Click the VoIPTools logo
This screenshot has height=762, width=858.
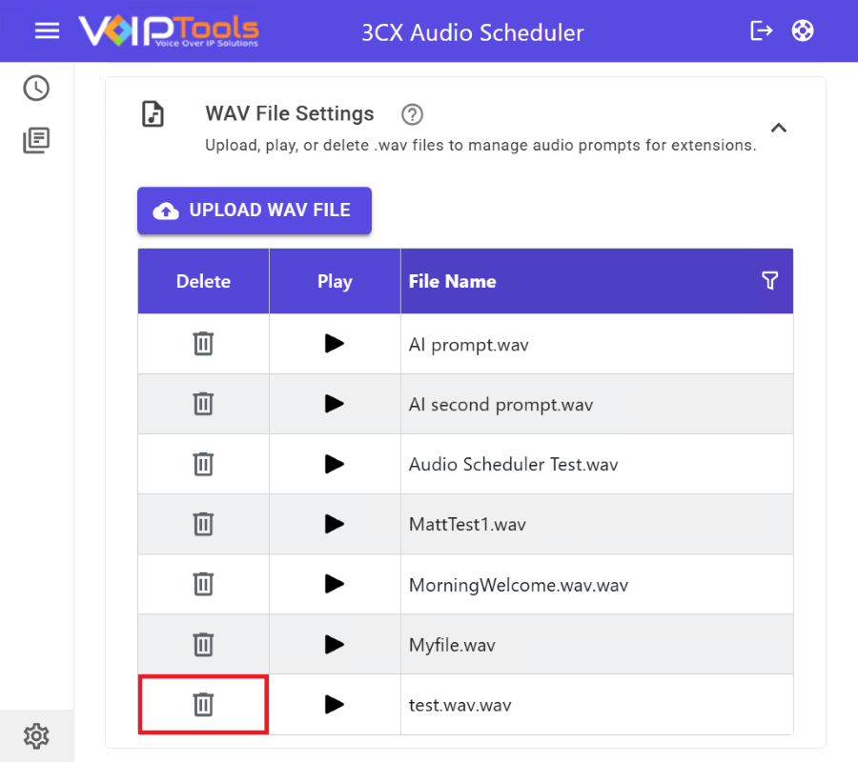coord(169,30)
